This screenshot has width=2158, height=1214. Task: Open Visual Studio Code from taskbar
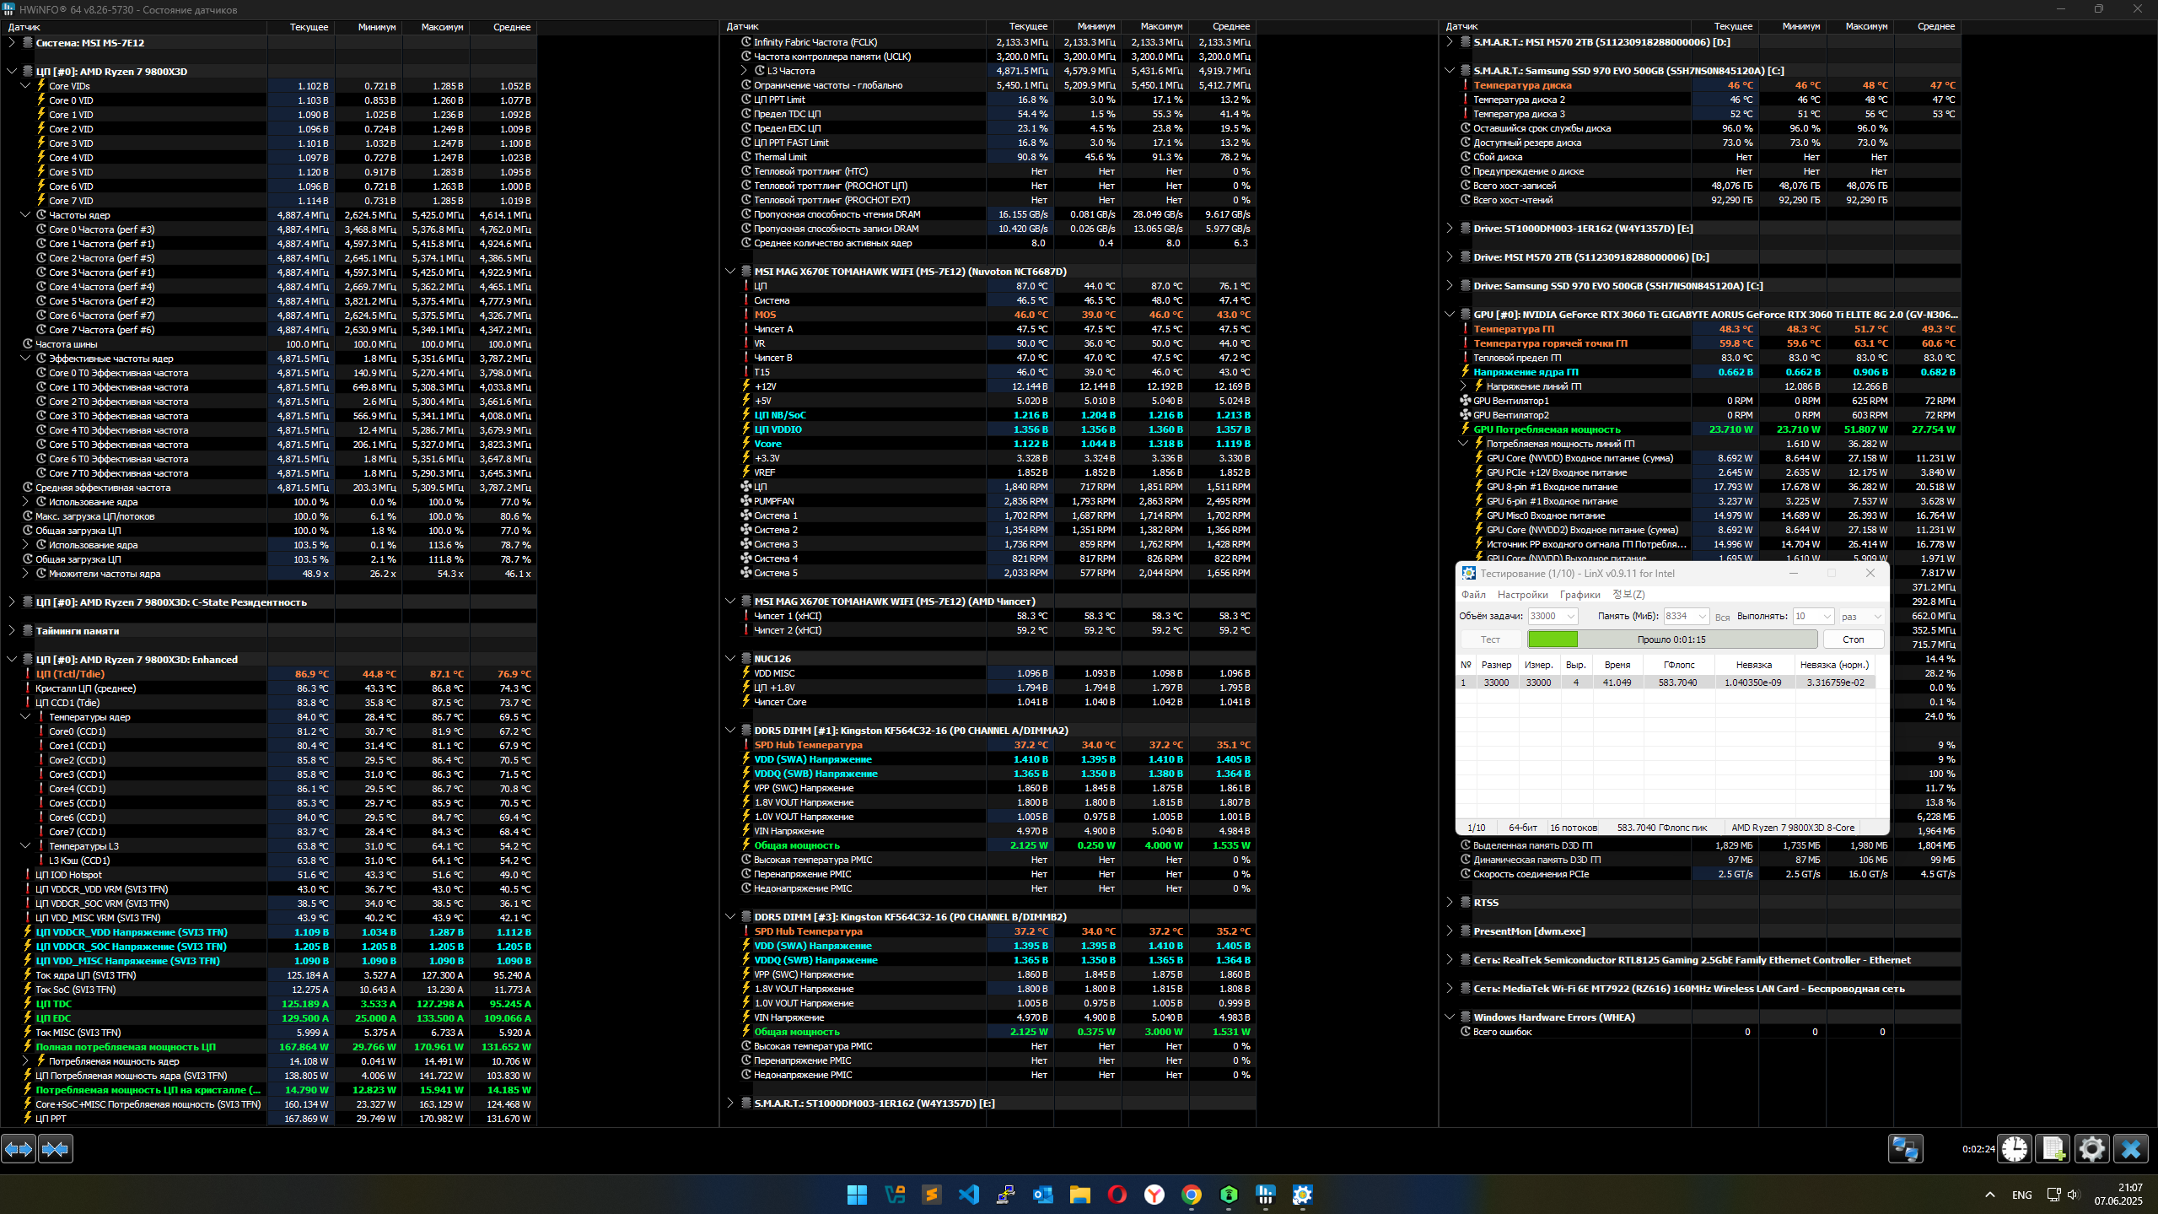pyautogui.click(x=968, y=1195)
